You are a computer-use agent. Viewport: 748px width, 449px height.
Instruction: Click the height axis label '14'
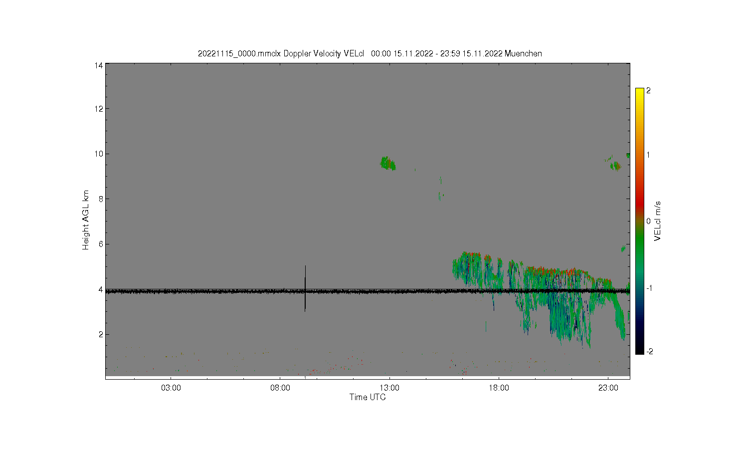tap(99, 65)
